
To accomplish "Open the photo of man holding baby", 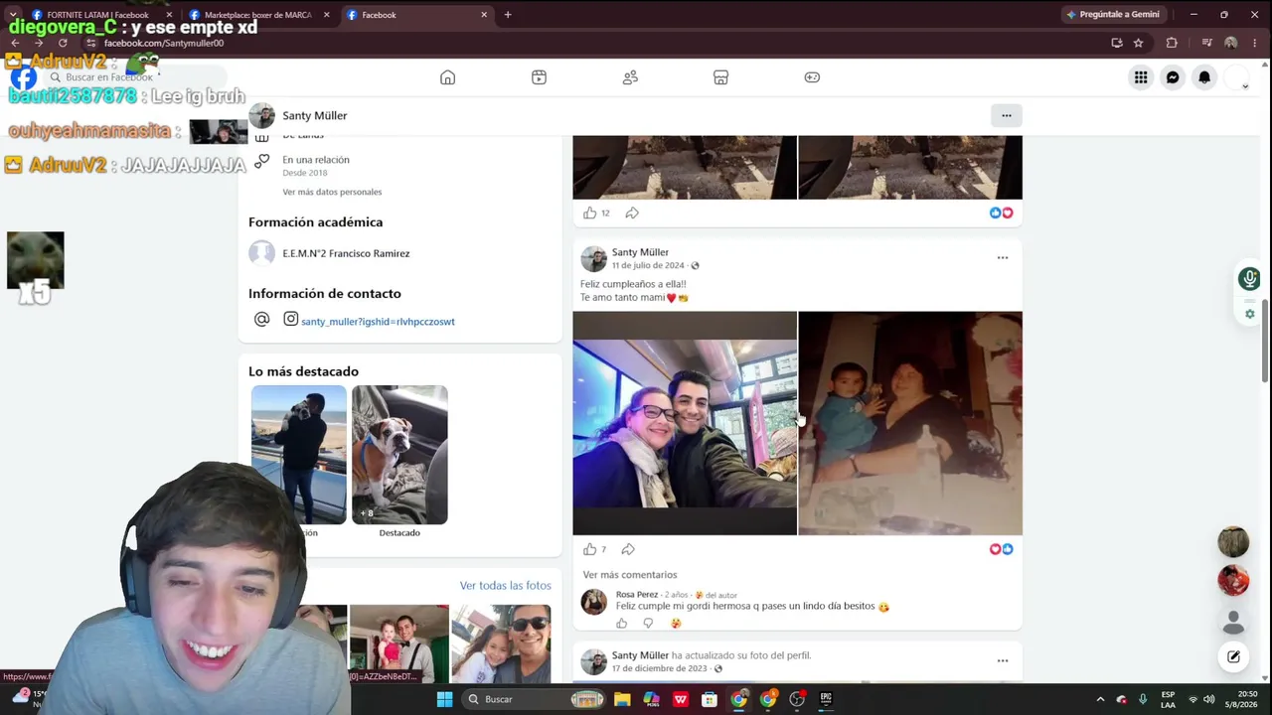I will [x=399, y=643].
